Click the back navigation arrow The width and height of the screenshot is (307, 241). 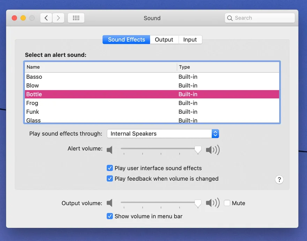coord(46,18)
